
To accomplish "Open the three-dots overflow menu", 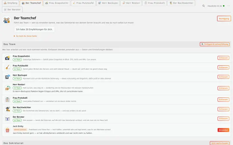I will point(228,6).
